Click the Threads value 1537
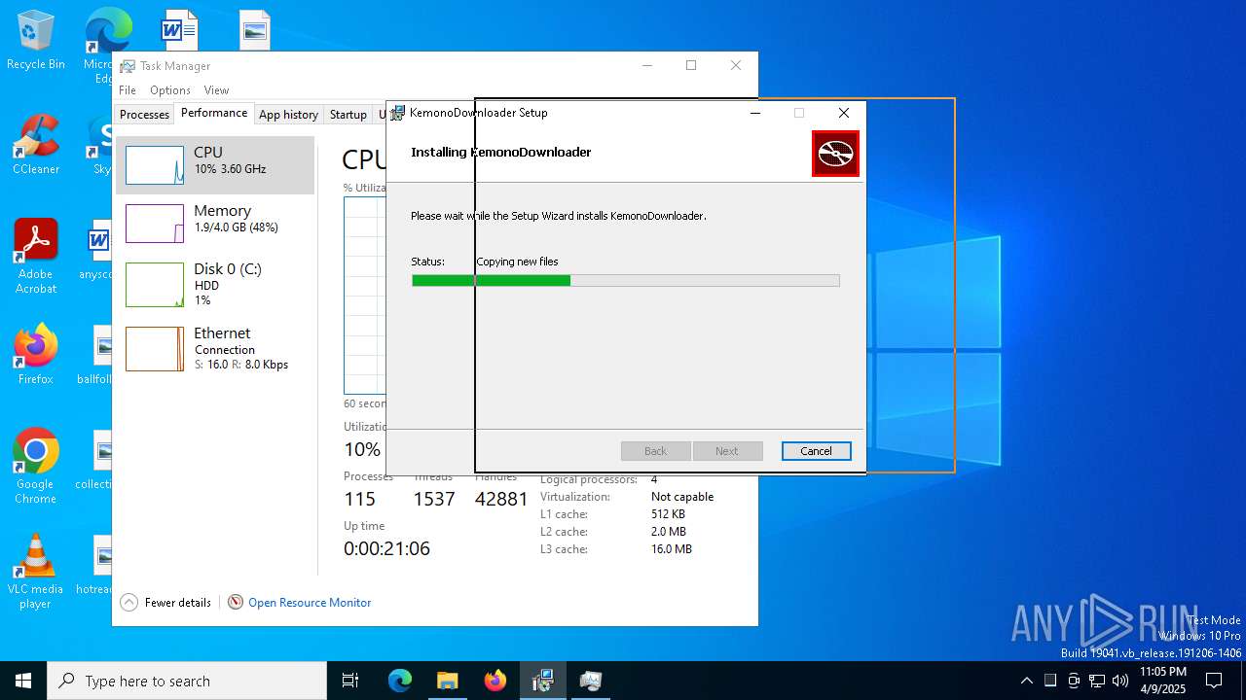 pyautogui.click(x=434, y=499)
